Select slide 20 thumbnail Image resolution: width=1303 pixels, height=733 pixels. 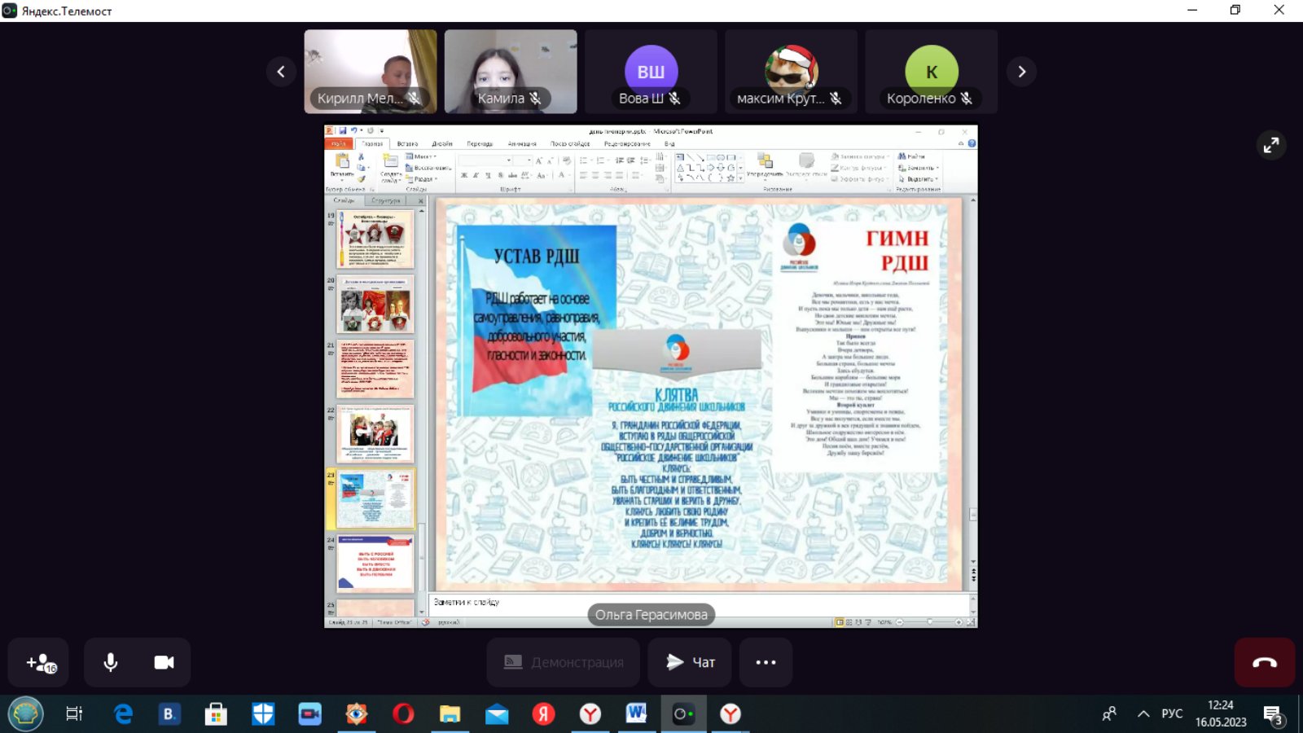375,305
